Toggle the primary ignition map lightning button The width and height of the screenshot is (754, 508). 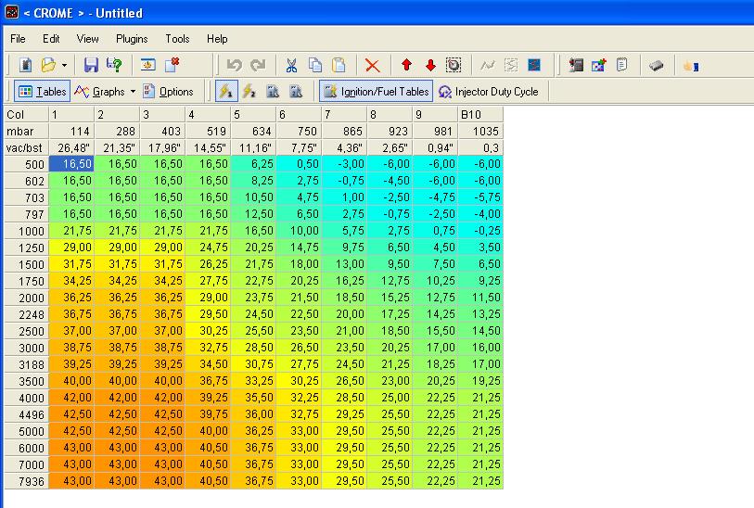(x=224, y=91)
